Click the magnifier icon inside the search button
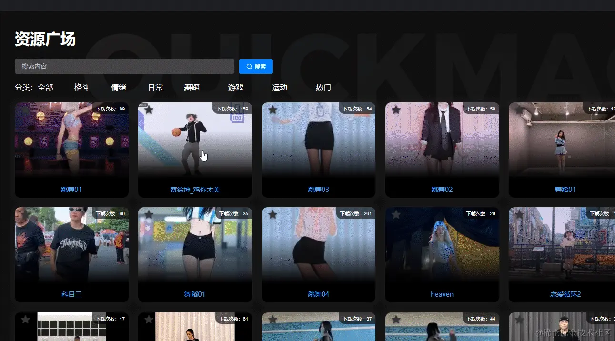The image size is (615, 341). click(248, 66)
